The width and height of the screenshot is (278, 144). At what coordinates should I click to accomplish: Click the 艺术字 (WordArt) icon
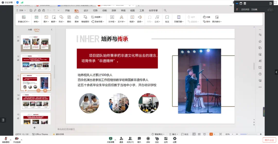tap(121, 19)
